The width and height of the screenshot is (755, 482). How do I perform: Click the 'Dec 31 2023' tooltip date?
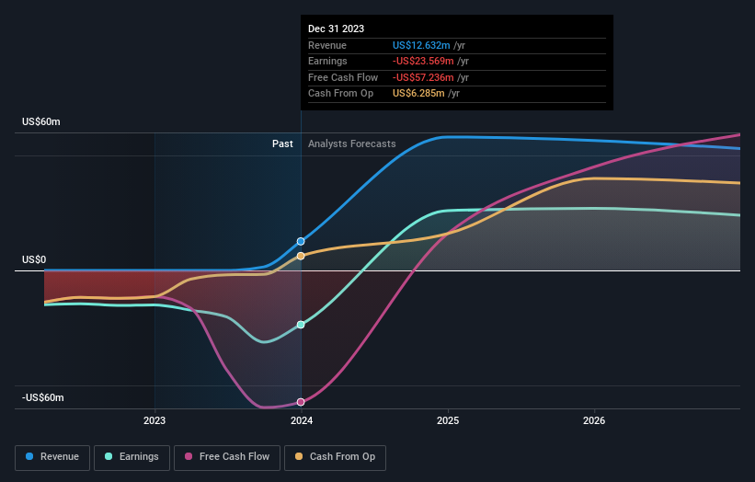(336, 29)
